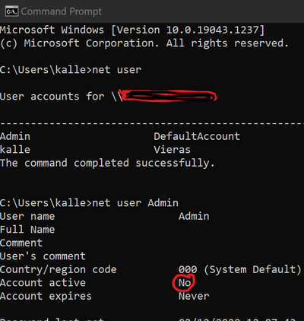Click the Command Prompt window title text
304x321 pixels.
pos(62,11)
